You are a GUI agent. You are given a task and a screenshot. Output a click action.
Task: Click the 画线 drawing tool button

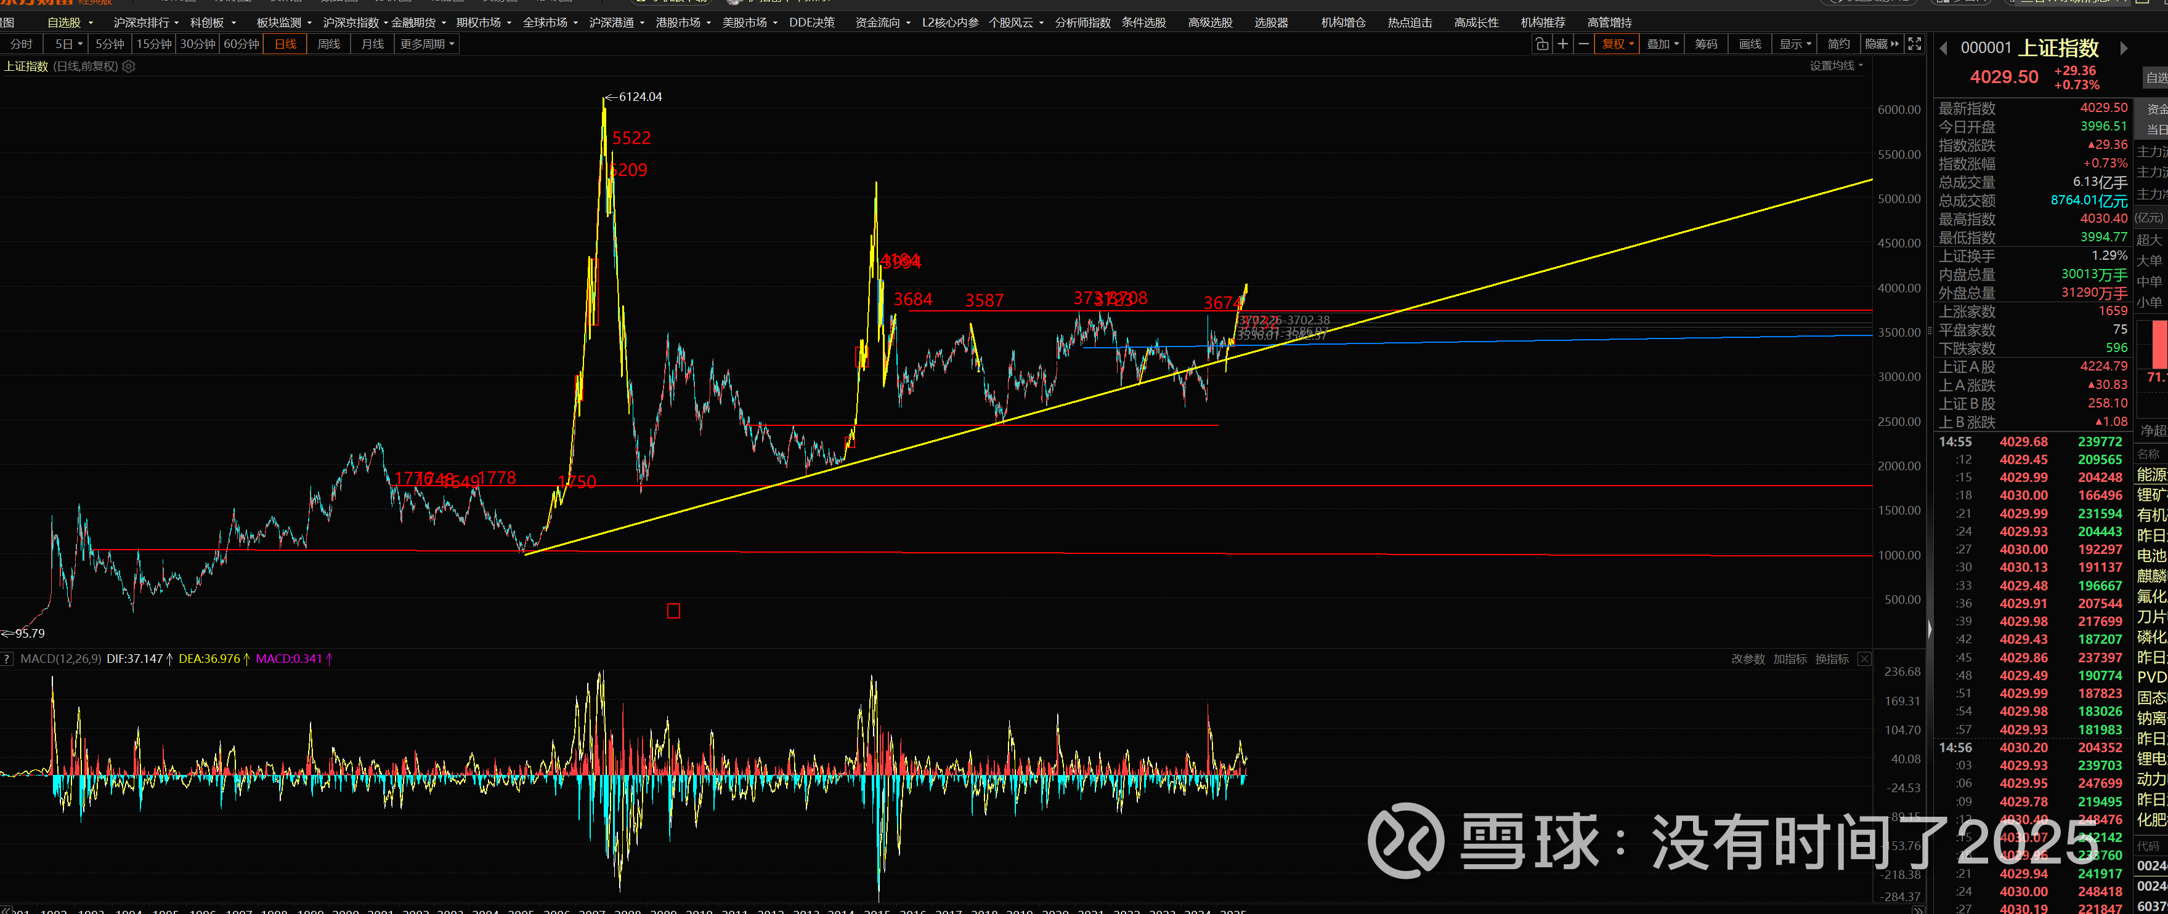point(1750,44)
